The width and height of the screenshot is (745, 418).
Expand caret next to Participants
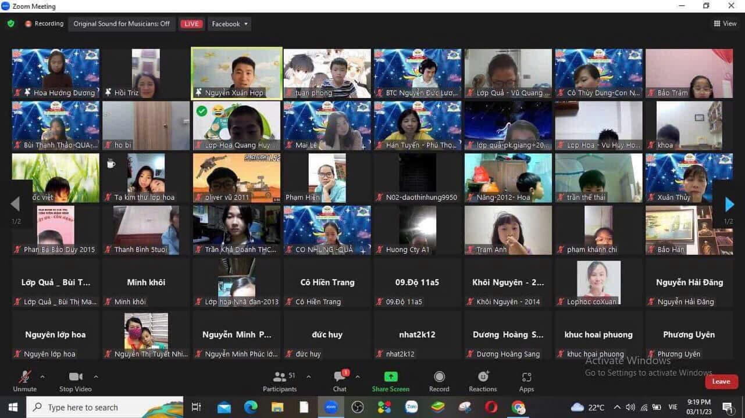pos(308,377)
